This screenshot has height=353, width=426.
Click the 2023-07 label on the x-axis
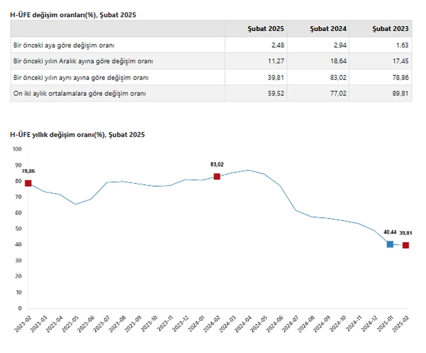pyautogui.click(x=101, y=324)
